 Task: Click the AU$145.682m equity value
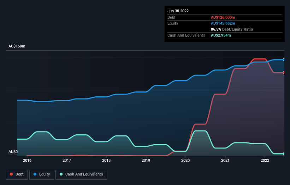pos(223,23)
